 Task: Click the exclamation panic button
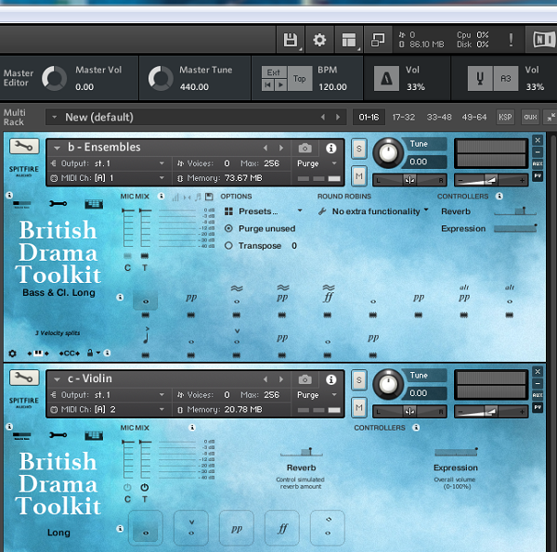pos(511,40)
